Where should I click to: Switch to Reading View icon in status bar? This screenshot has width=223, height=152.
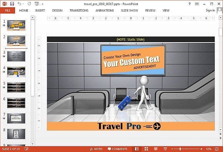pos(156,149)
